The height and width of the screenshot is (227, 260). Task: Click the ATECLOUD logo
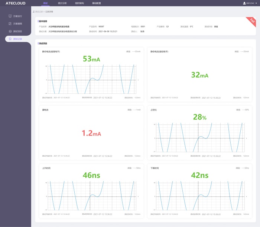point(16,3)
